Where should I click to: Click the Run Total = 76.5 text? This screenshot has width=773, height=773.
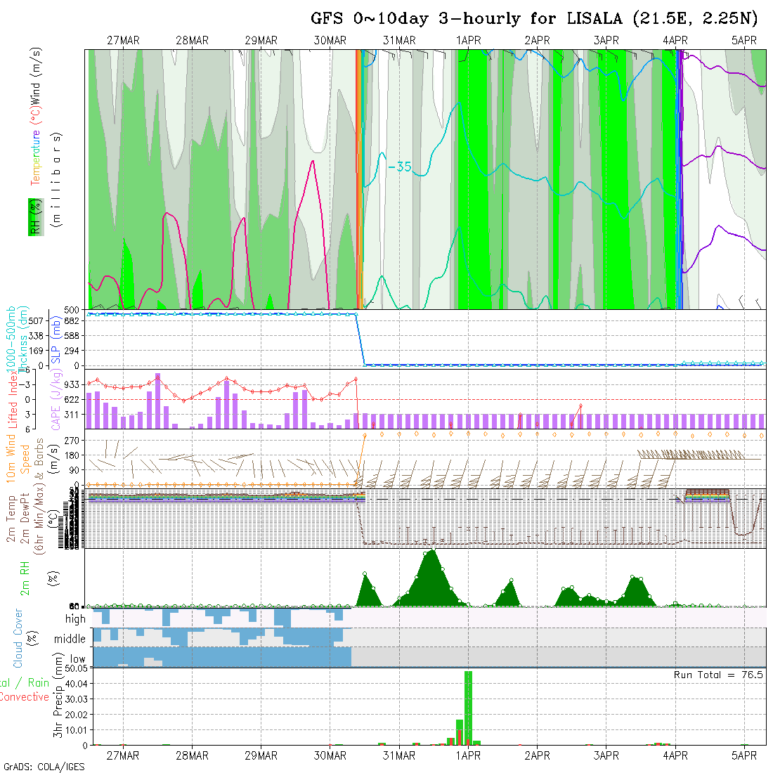718,675
